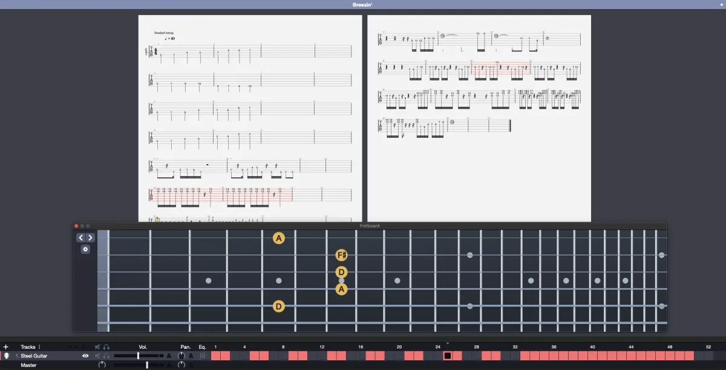
Task: Shift fretboard view left with previous arrow
Action: (80, 238)
